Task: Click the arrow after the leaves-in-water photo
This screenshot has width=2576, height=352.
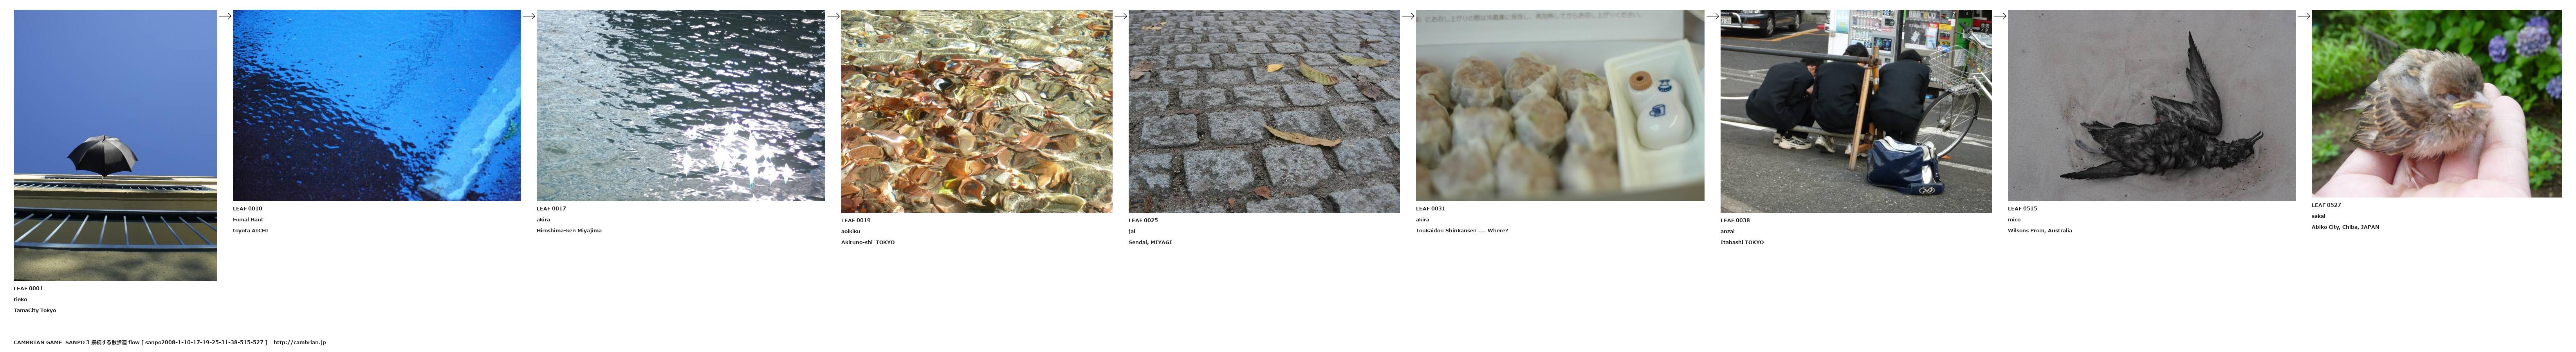Action: tap(1121, 16)
